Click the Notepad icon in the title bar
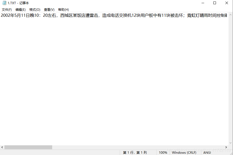This screenshot has height=155, width=233. coord(4,3)
